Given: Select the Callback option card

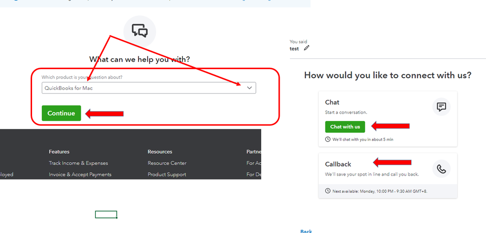Looking at the screenshot, I should click(388, 176).
